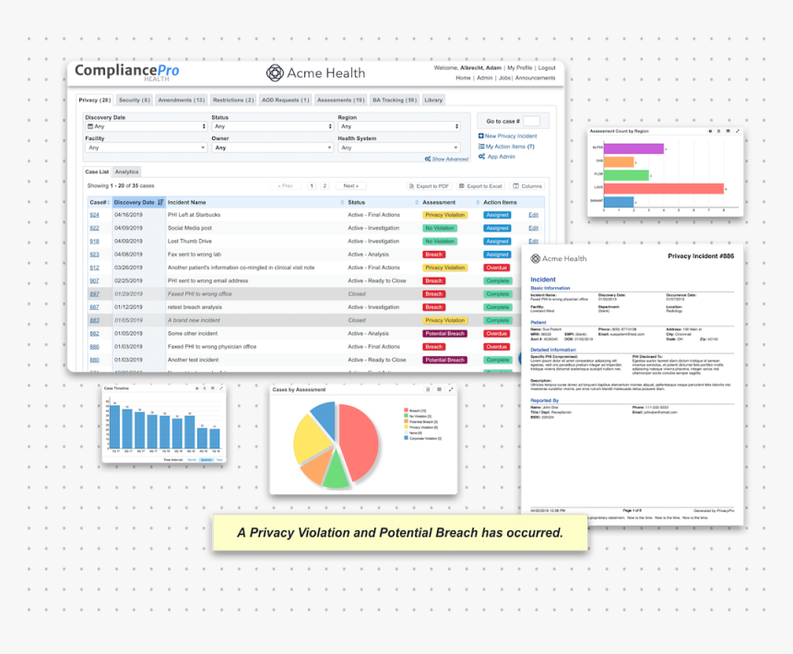Select the Month time interval option
Image resolution: width=793 pixels, height=654 pixels.
(x=192, y=459)
